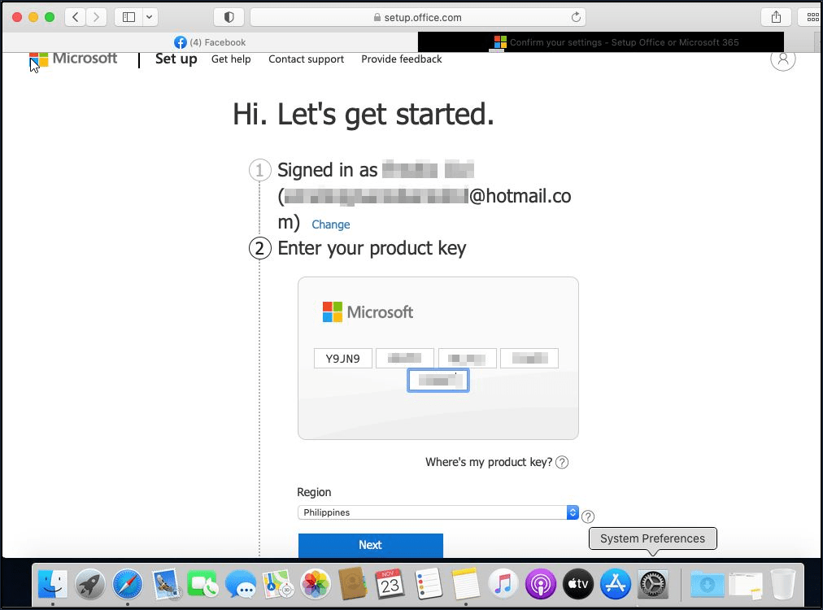The image size is (823, 610).
Task: Open the Downloads folder in Dock
Action: point(707,584)
